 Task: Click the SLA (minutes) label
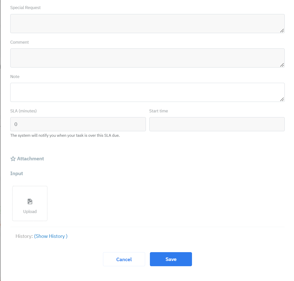pos(23,111)
